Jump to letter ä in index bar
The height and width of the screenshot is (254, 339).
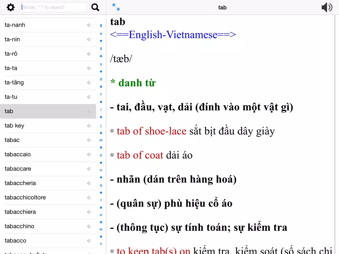tap(101, 49)
